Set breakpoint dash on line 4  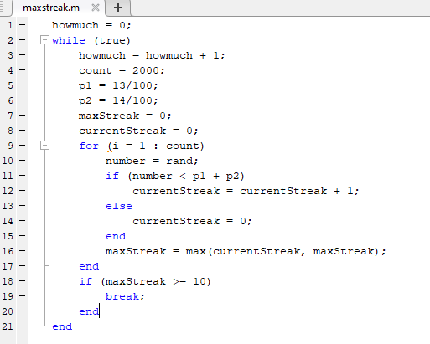pyautogui.click(x=23, y=70)
